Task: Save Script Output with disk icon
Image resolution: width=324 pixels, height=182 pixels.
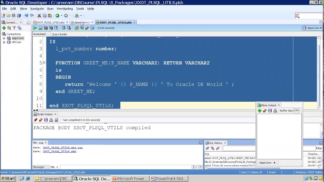Action: point(46,120)
